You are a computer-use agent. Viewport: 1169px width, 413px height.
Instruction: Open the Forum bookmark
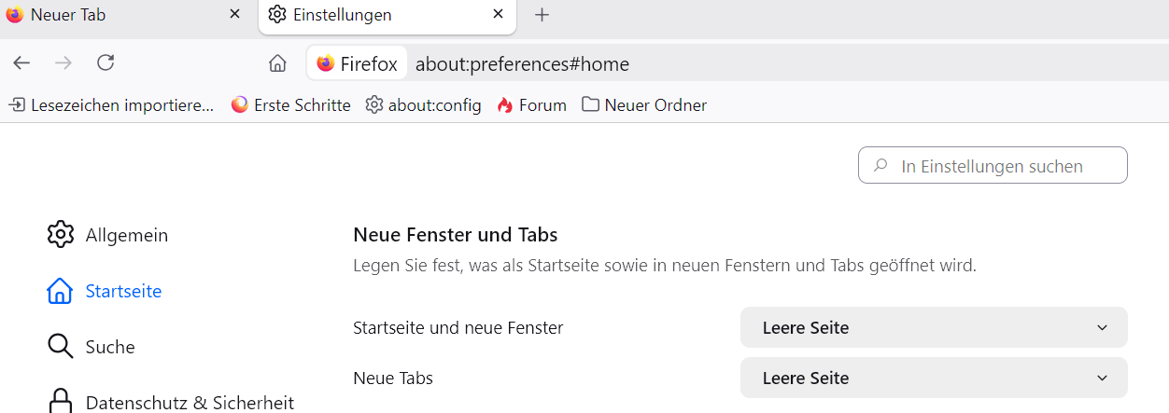[x=531, y=105]
